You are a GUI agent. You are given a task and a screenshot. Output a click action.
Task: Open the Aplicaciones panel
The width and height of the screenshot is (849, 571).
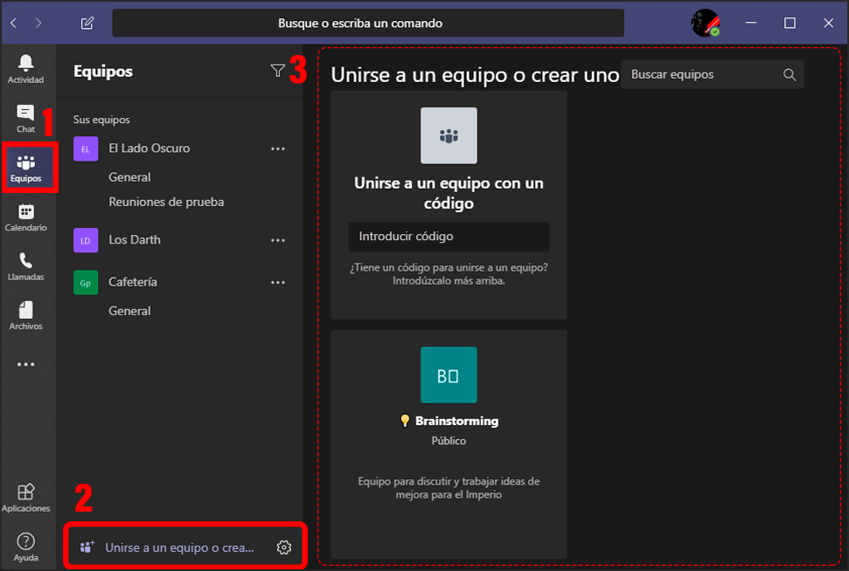point(27,494)
